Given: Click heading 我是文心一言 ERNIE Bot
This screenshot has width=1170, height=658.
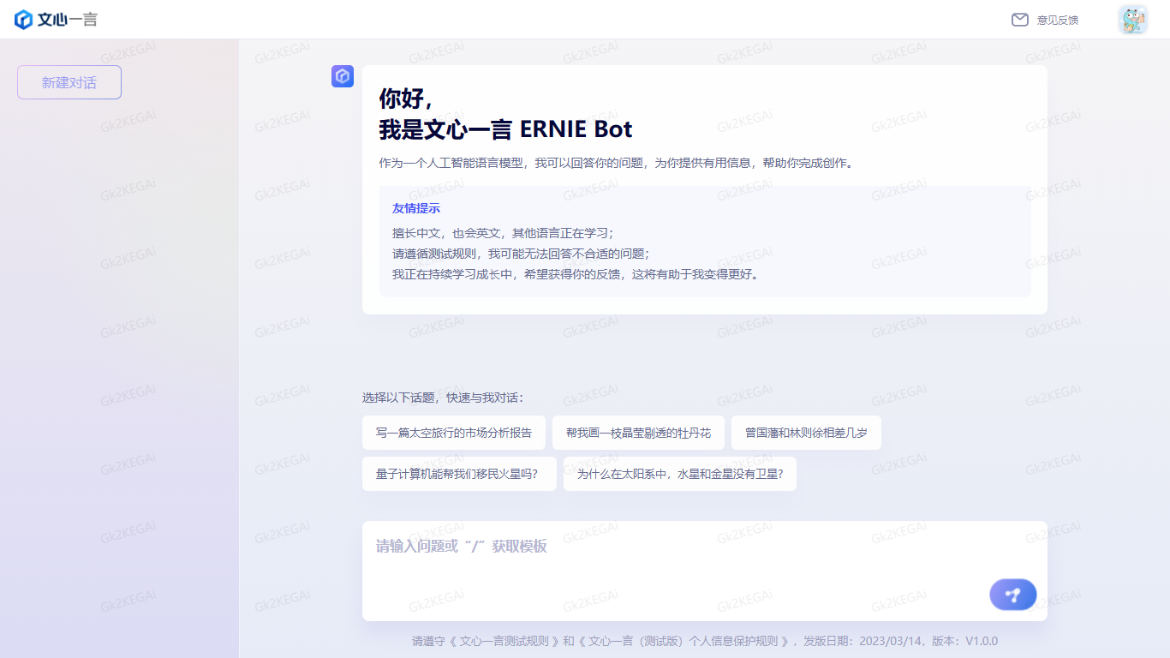Looking at the screenshot, I should point(505,129).
